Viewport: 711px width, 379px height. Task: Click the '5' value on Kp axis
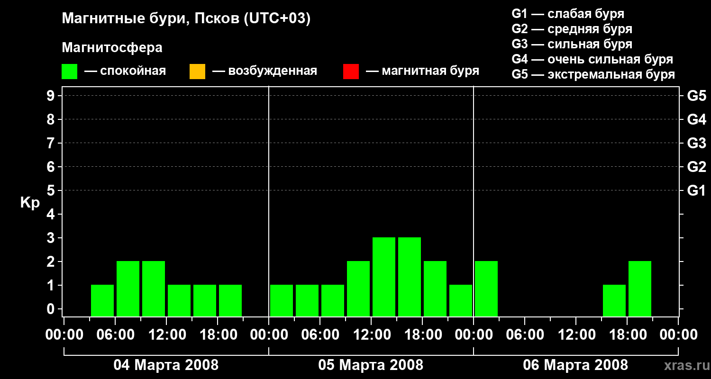[x=52, y=190]
